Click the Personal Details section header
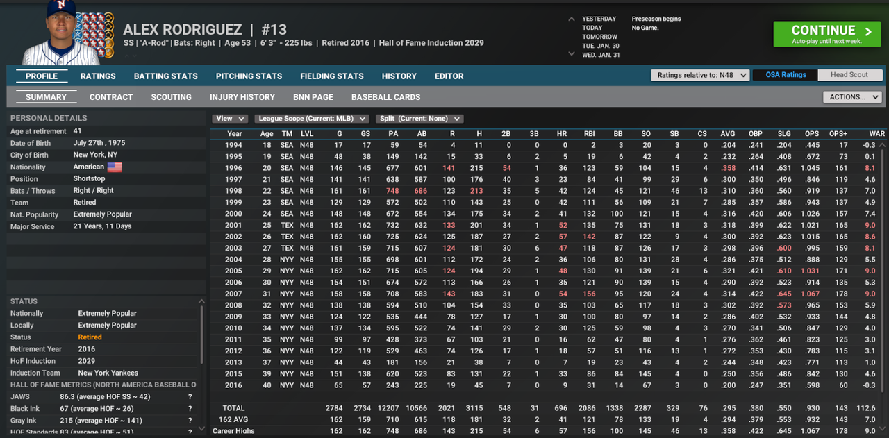Viewport: 889px width, 438px height. [x=49, y=118]
